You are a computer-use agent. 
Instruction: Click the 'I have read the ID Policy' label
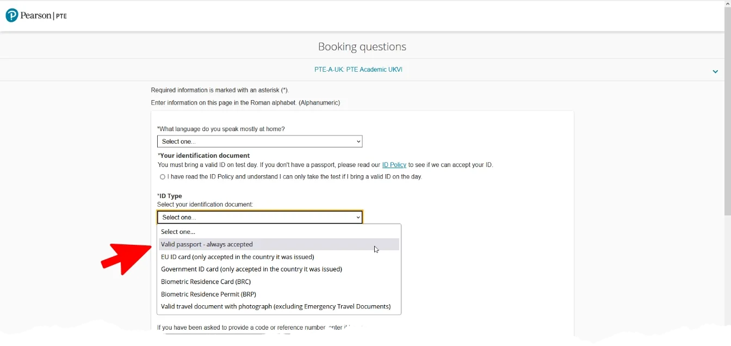point(294,177)
